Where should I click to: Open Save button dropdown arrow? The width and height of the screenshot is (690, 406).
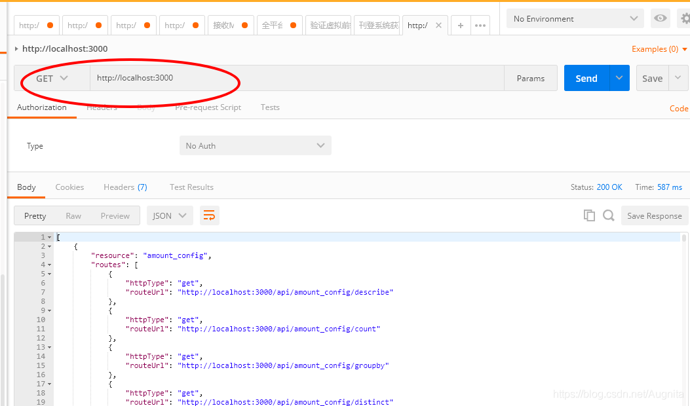678,78
